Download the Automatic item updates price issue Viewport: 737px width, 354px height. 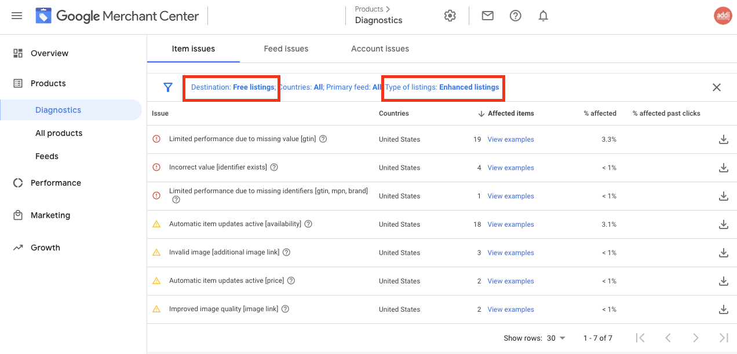click(723, 281)
